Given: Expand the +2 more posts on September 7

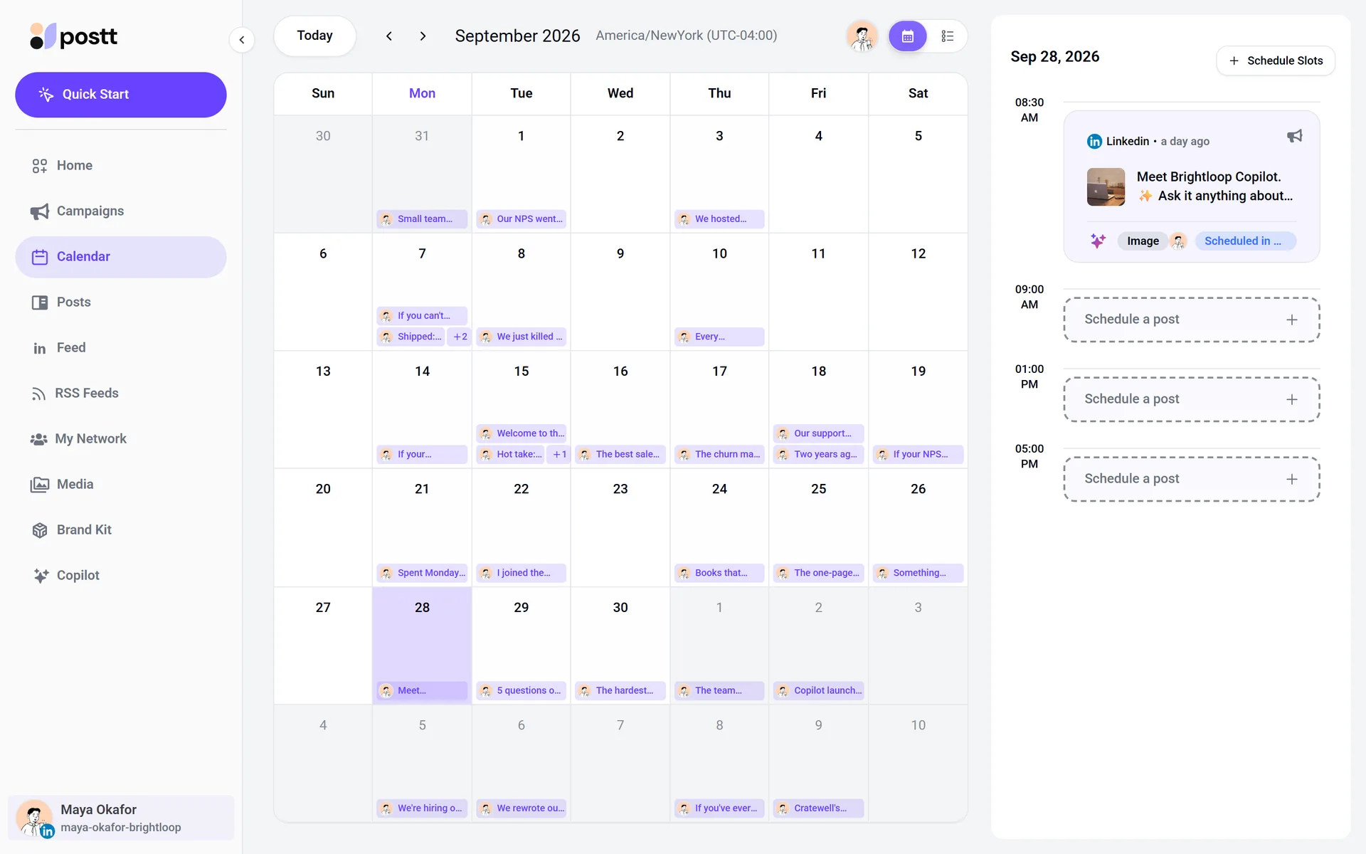Looking at the screenshot, I should [460, 337].
